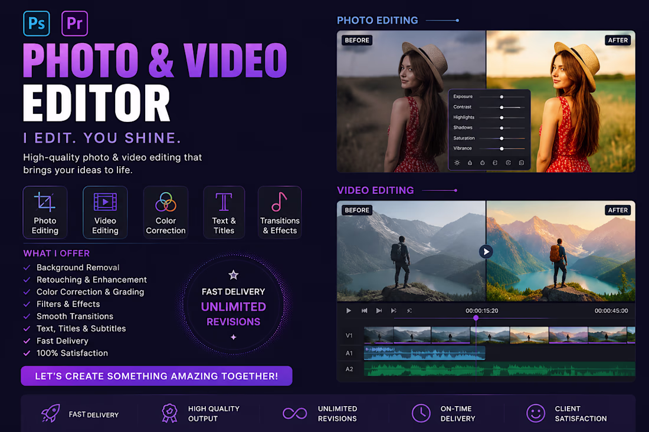Select the Color Correction circles icon card
This screenshot has width=649, height=432.
[x=166, y=213]
